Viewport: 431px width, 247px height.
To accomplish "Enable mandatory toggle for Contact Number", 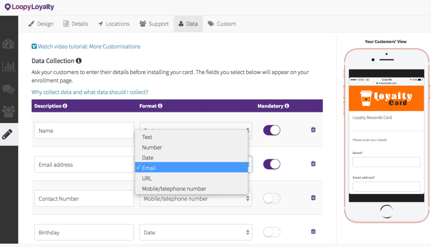I will (x=272, y=198).
